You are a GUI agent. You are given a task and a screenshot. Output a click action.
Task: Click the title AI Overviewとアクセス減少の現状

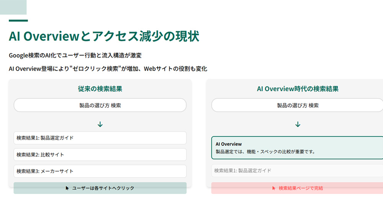click(x=104, y=36)
